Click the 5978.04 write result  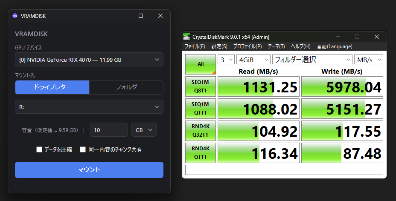(x=342, y=86)
